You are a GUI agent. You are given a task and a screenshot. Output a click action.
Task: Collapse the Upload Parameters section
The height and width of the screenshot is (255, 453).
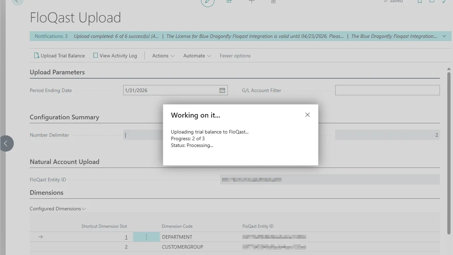(57, 72)
